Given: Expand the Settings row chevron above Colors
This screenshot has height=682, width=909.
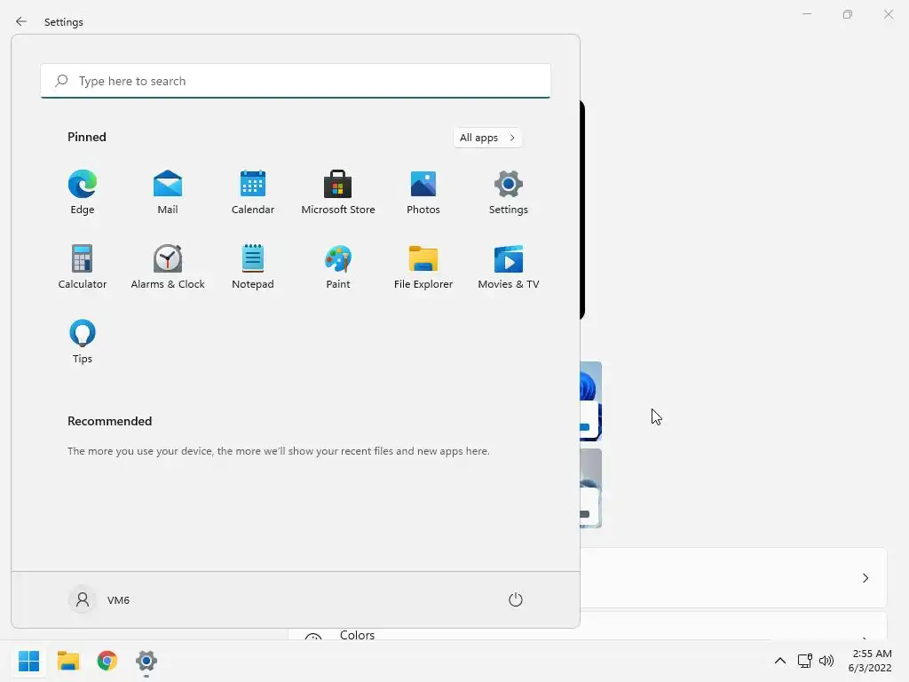Looking at the screenshot, I should point(865,578).
